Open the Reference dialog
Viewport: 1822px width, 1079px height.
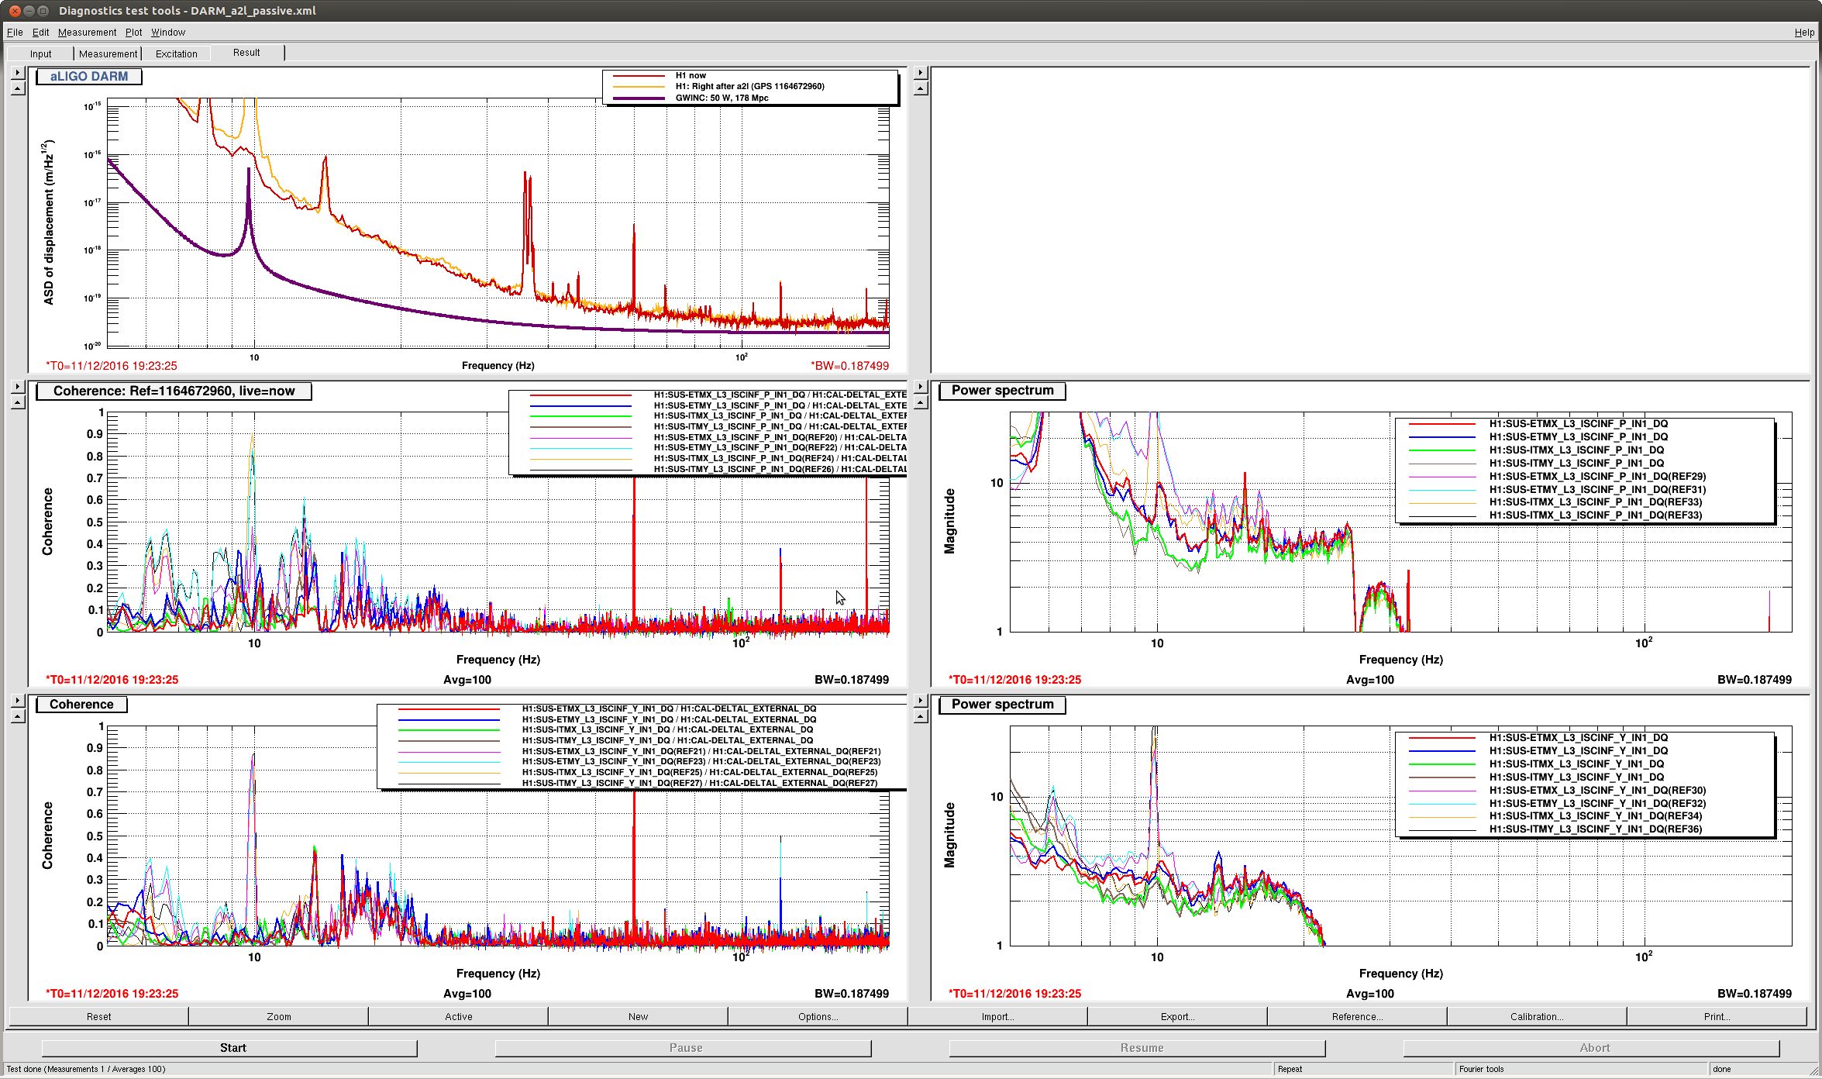click(1357, 1016)
